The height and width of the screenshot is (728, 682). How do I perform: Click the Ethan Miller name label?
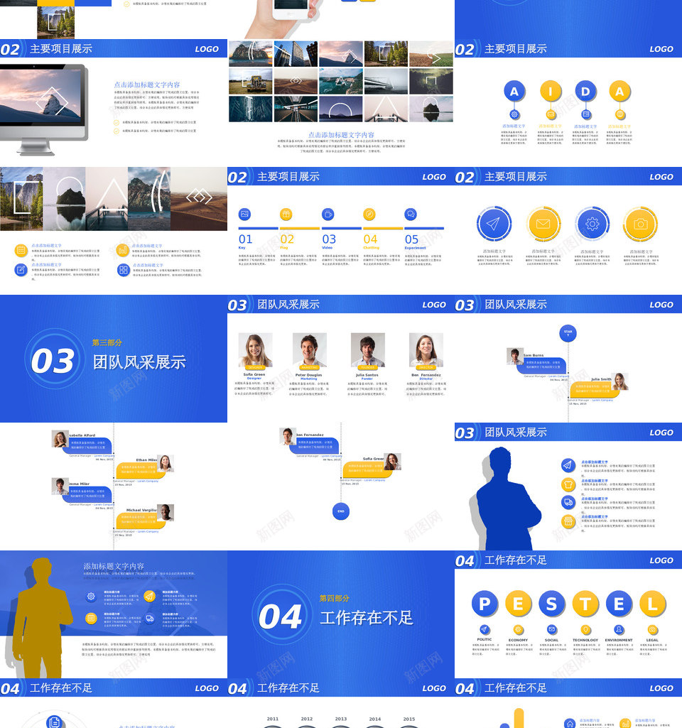click(x=146, y=460)
